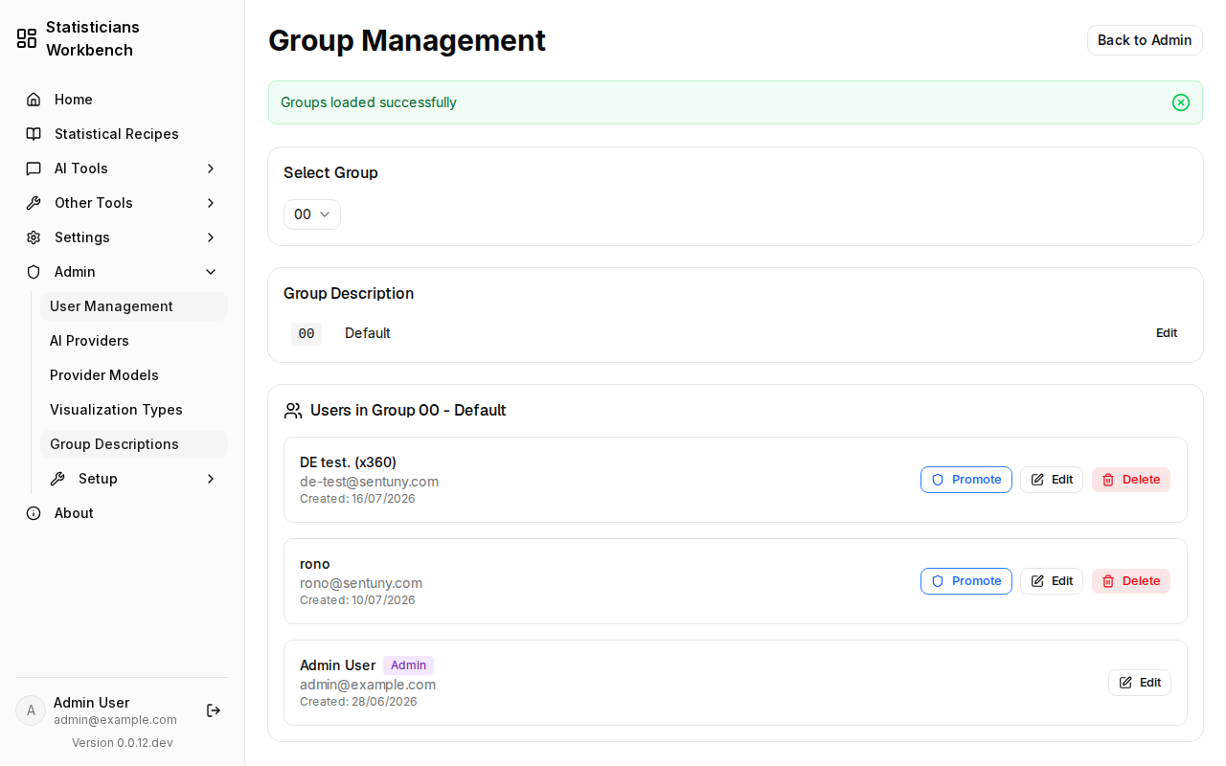Image resolution: width=1226 pixels, height=766 pixels.
Task: Promote user rono
Action: [966, 581]
